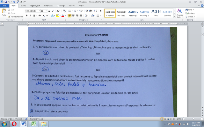Click the spelling check icon in status bar
Image resolution: width=204 pixels, height=127 pixels.
coord(26,119)
